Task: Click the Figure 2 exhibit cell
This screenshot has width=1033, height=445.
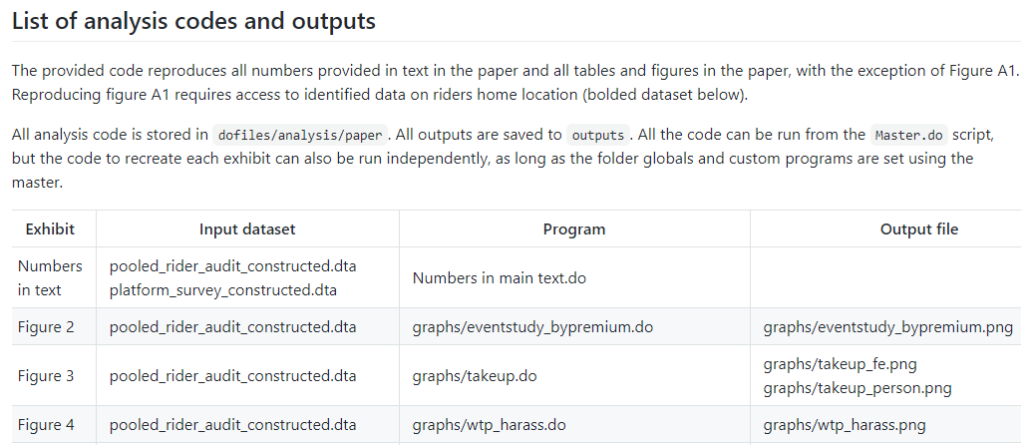Action: click(46, 326)
